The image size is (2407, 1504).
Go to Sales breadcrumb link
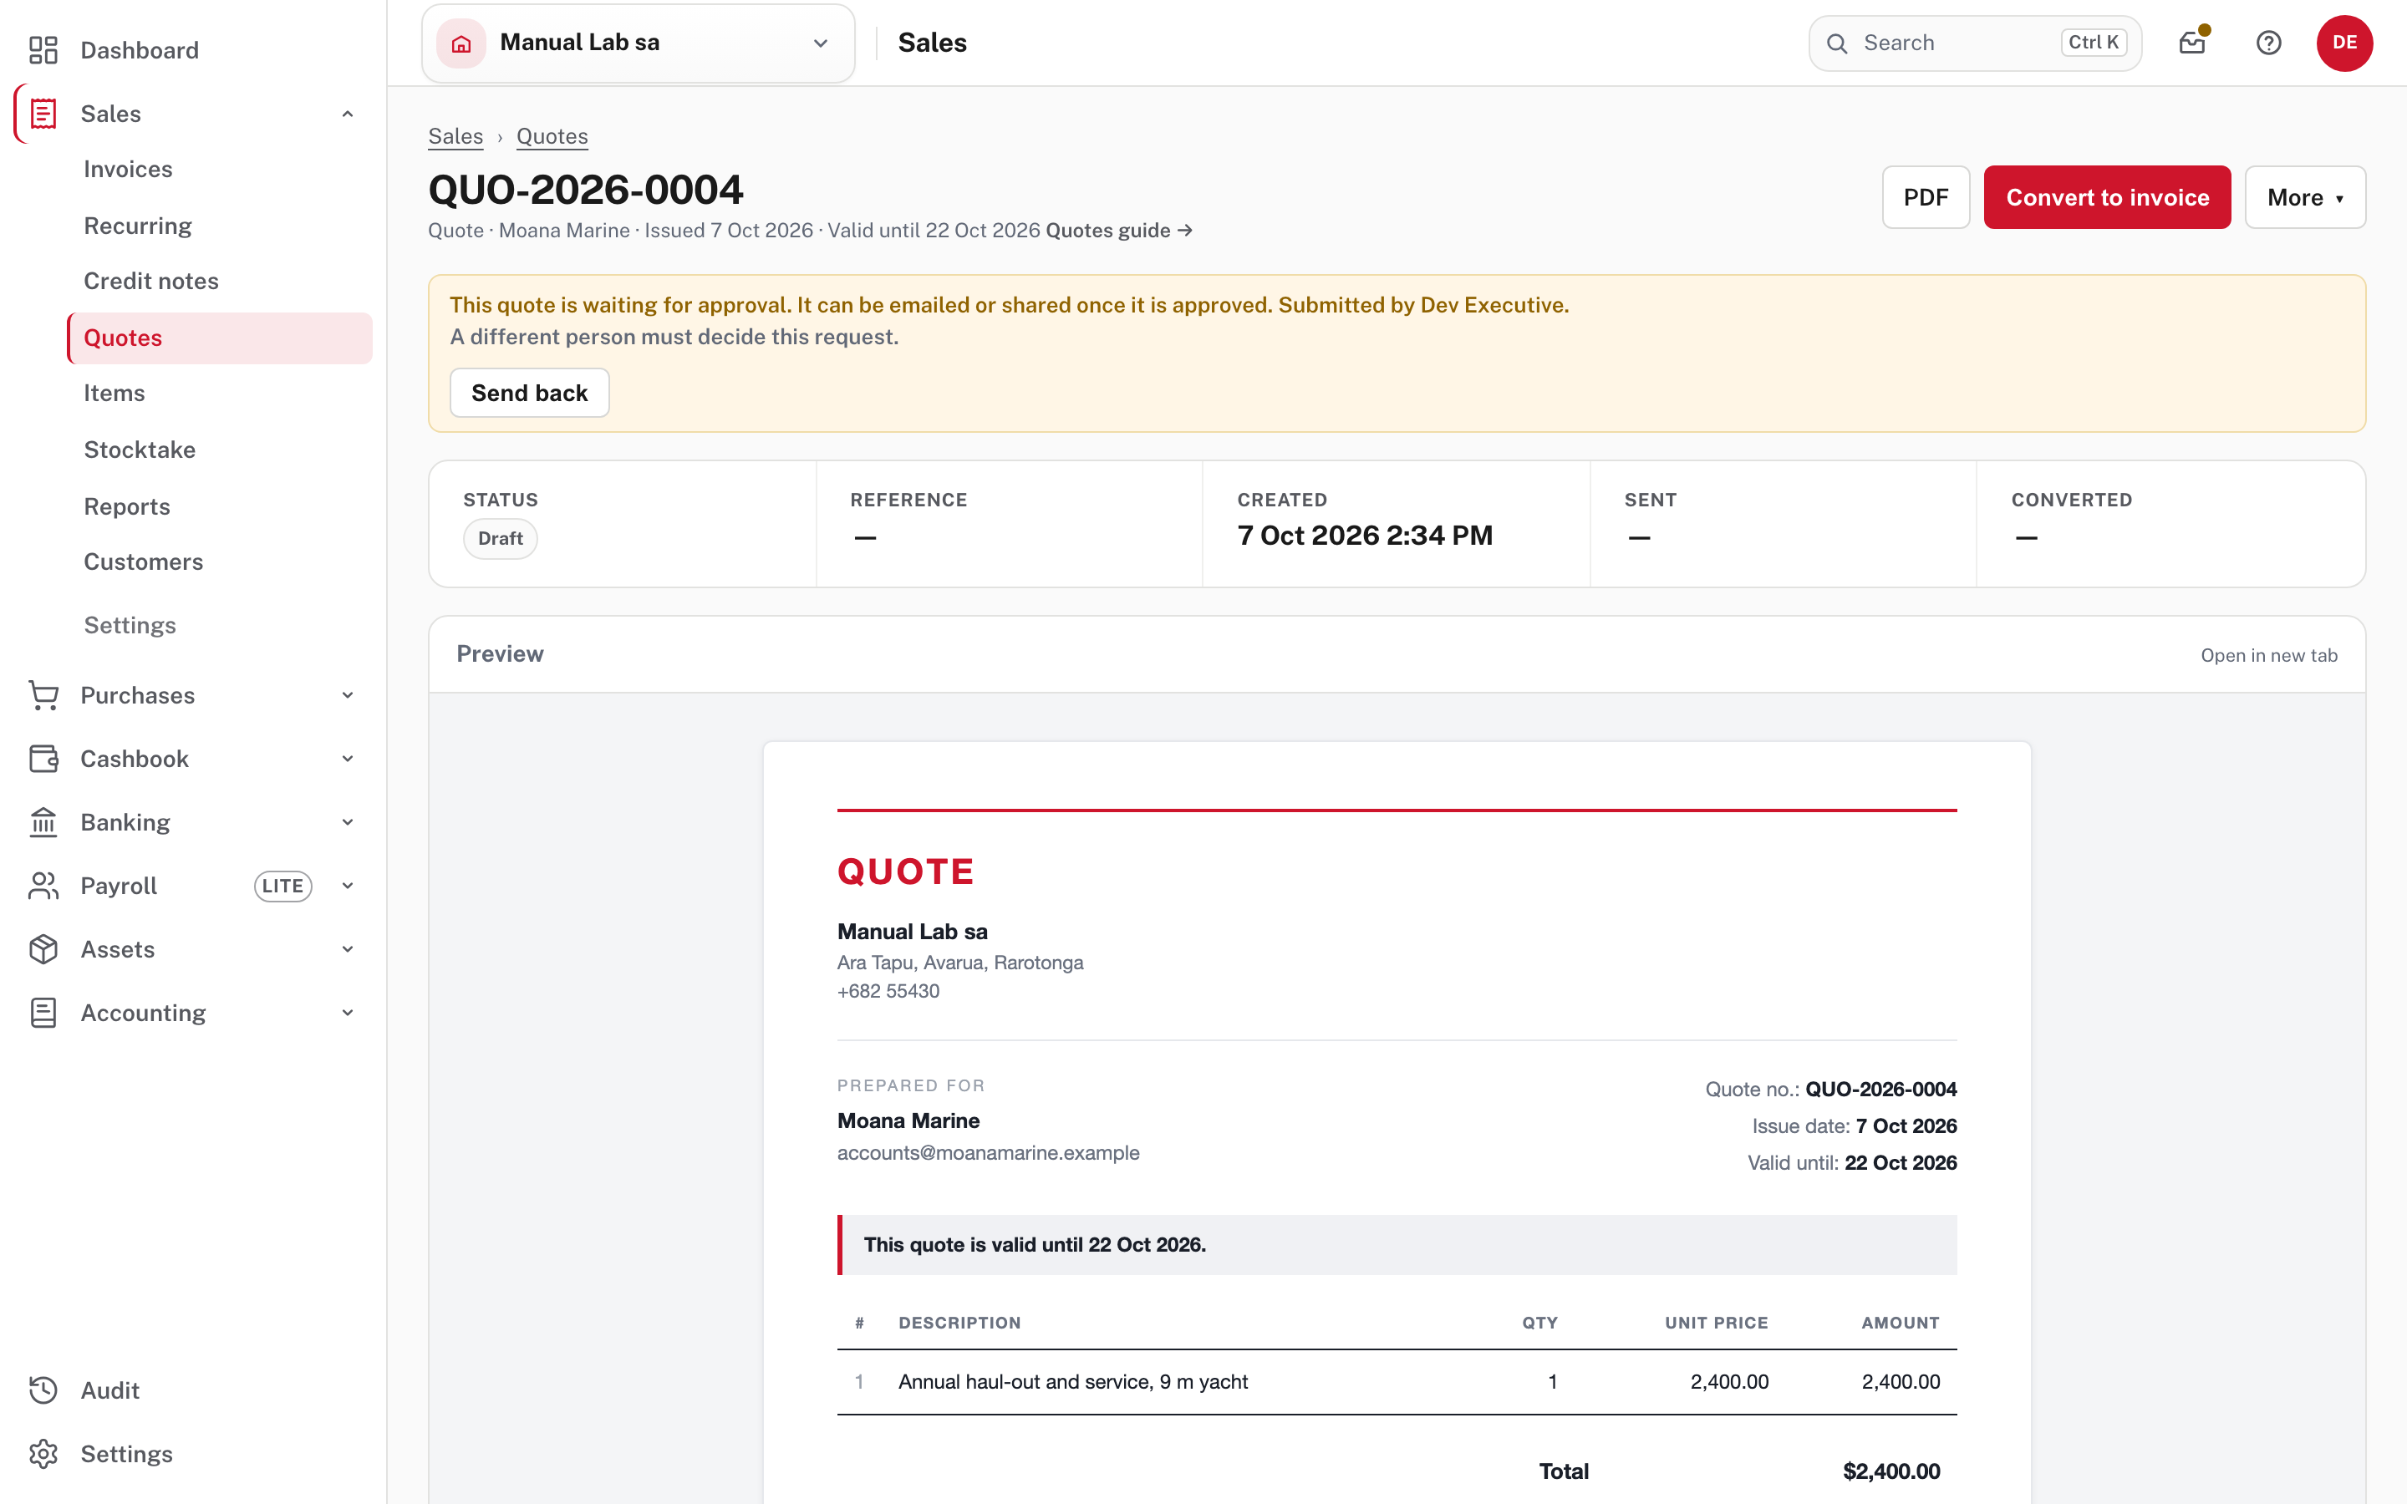pyautogui.click(x=455, y=136)
